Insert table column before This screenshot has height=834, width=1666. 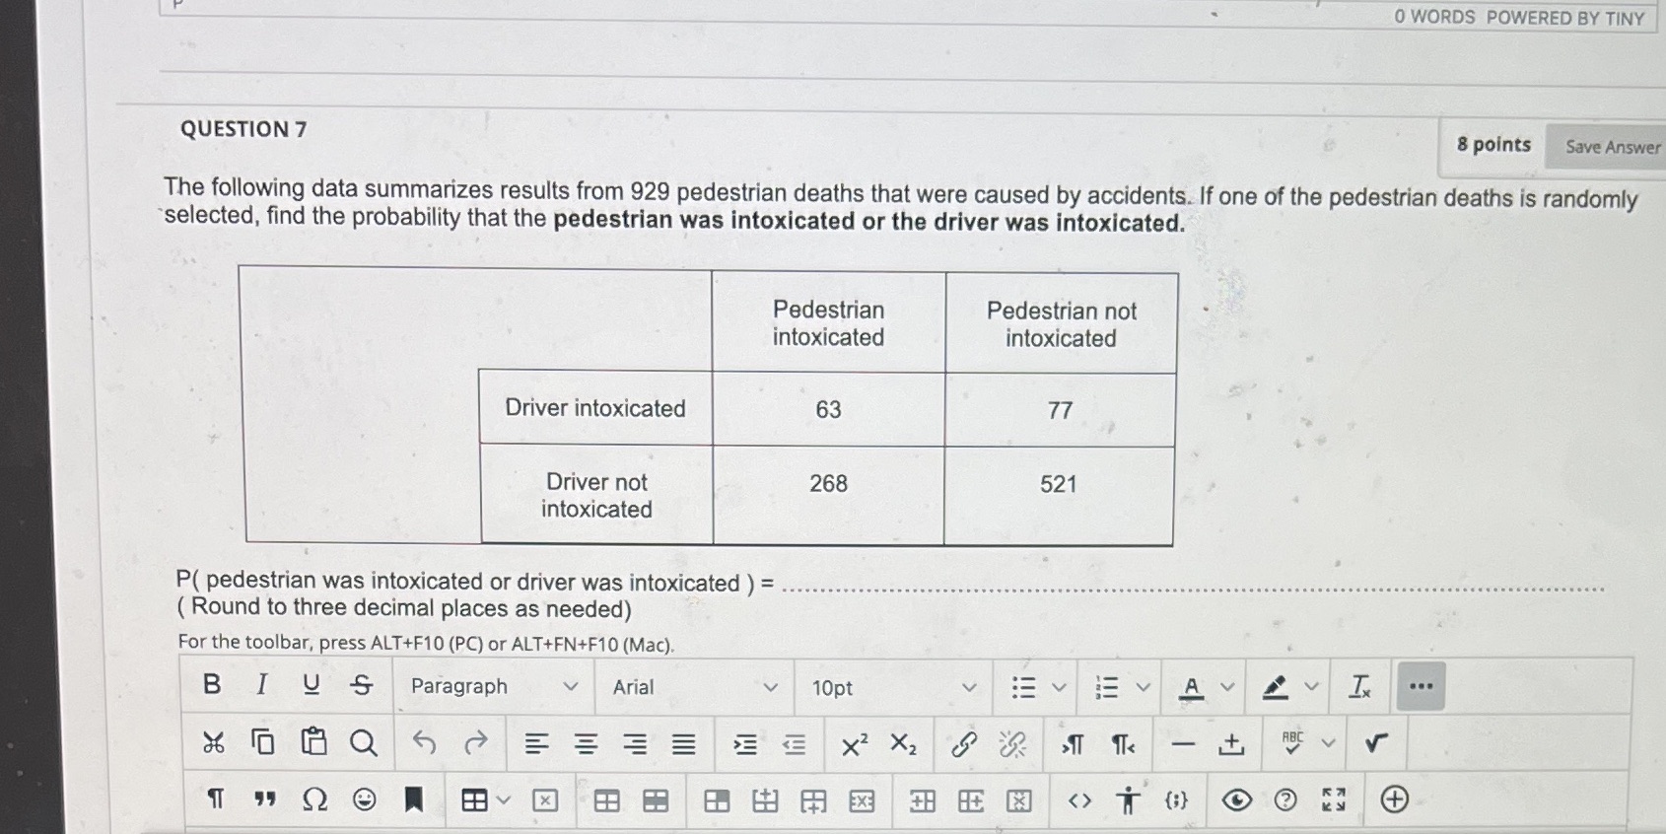coord(923,801)
